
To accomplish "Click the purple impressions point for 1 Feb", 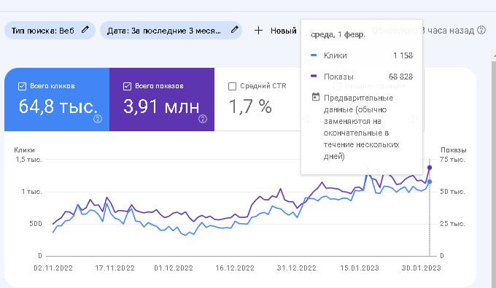I will point(430,168).
